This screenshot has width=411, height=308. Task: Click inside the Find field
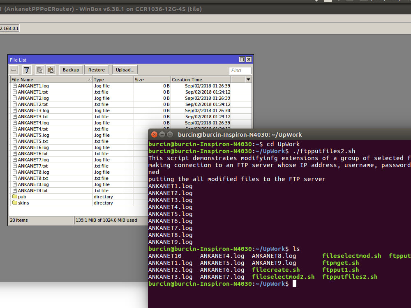tap(240, 70)
